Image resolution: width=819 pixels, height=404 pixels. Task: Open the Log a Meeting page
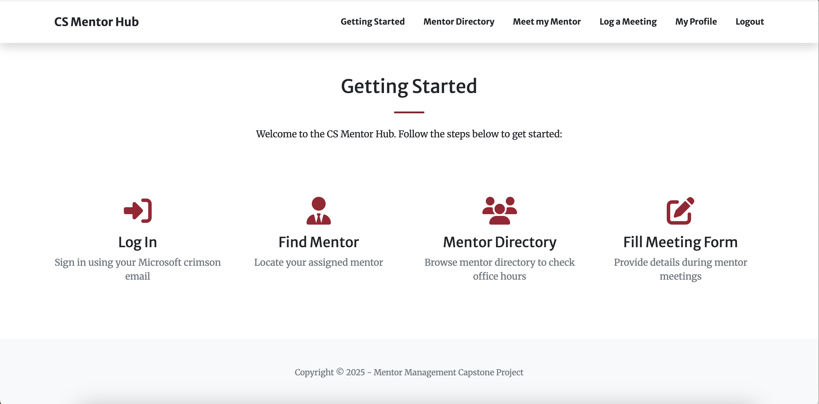pos(628,21)
